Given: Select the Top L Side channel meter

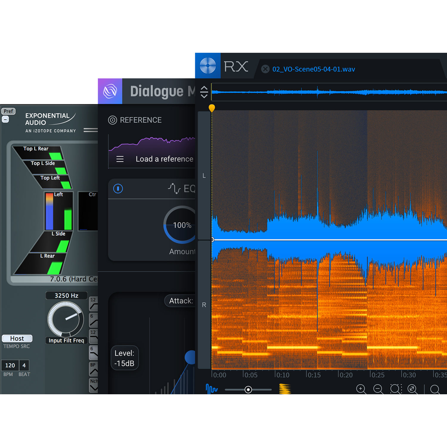Looking at the screenshot, I should tap(45, 167).
